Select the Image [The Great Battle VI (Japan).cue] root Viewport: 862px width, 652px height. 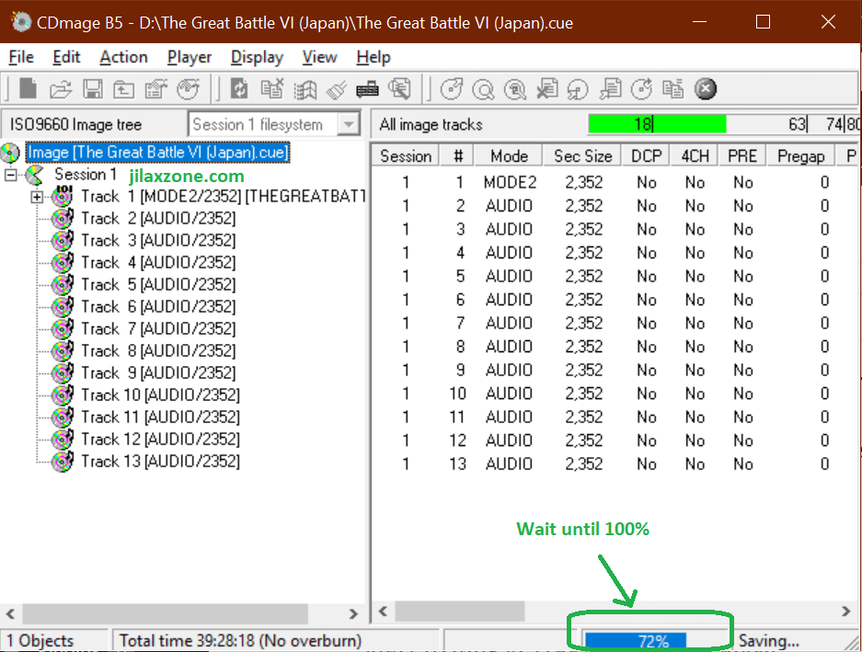(x=157, y=153)
